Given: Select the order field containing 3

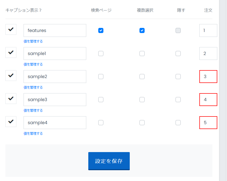Looking at the screenshot, I should tap(208, 77).
